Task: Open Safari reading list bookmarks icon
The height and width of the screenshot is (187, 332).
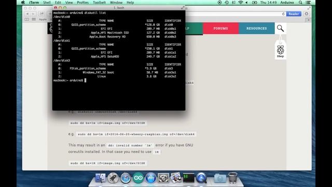Action: coord(26,19)
